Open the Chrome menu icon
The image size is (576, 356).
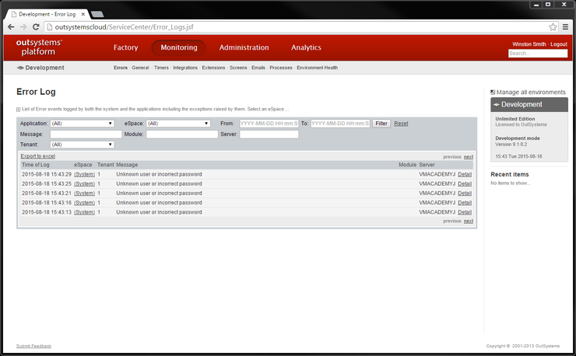click(x=565, y=26)
